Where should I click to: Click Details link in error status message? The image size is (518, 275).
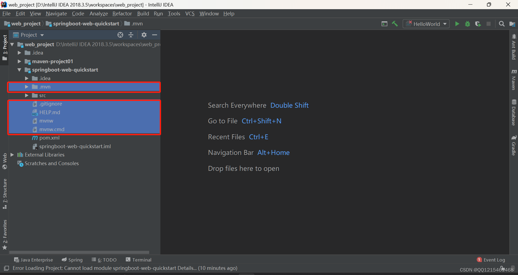click(187, 268)
